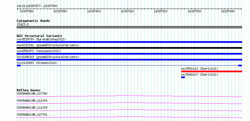Click the magenta NR_111005 transcript line
Viewport: 250px width, 121px height.
[x=129, y=110]
